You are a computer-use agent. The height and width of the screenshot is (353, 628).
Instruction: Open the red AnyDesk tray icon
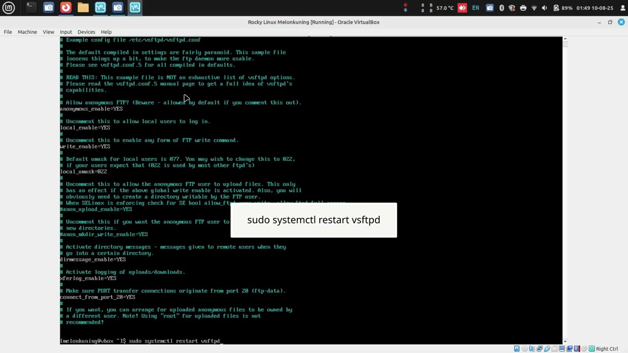click(x=462, y=8)
